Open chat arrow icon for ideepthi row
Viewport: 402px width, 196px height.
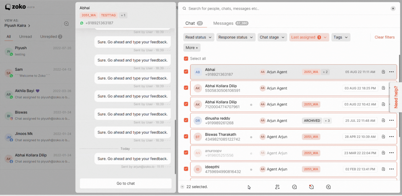point(383,169)
